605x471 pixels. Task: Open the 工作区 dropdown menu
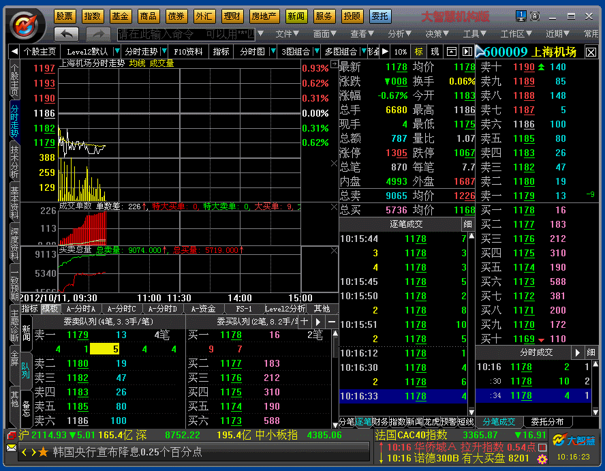(516, 34)
